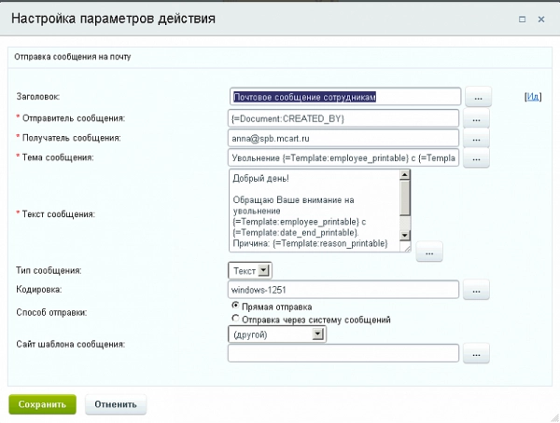
Task: Maximize the action settings dialog
Action: point(521,19)
